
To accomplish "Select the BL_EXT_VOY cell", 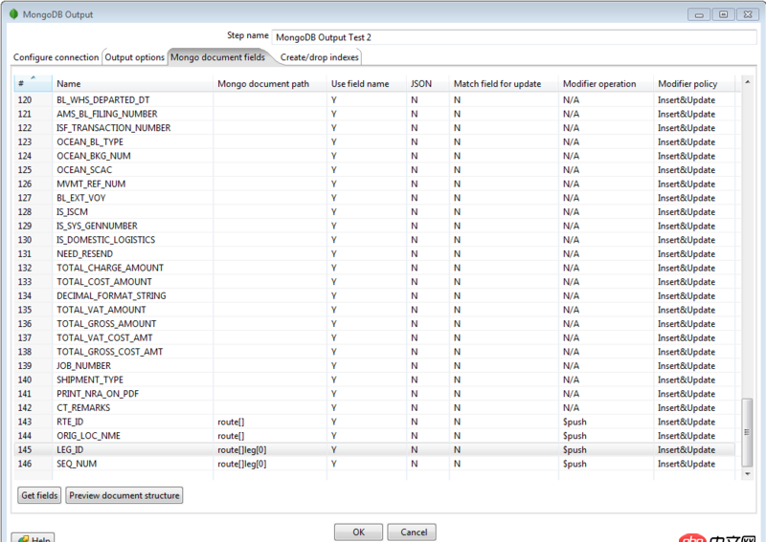I will (x=132, y=198).
